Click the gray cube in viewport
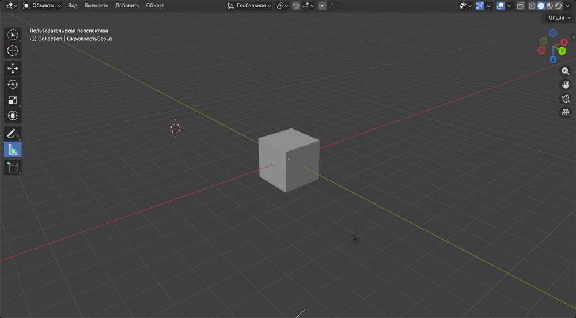The image size is (576, 318). (288, 161)
